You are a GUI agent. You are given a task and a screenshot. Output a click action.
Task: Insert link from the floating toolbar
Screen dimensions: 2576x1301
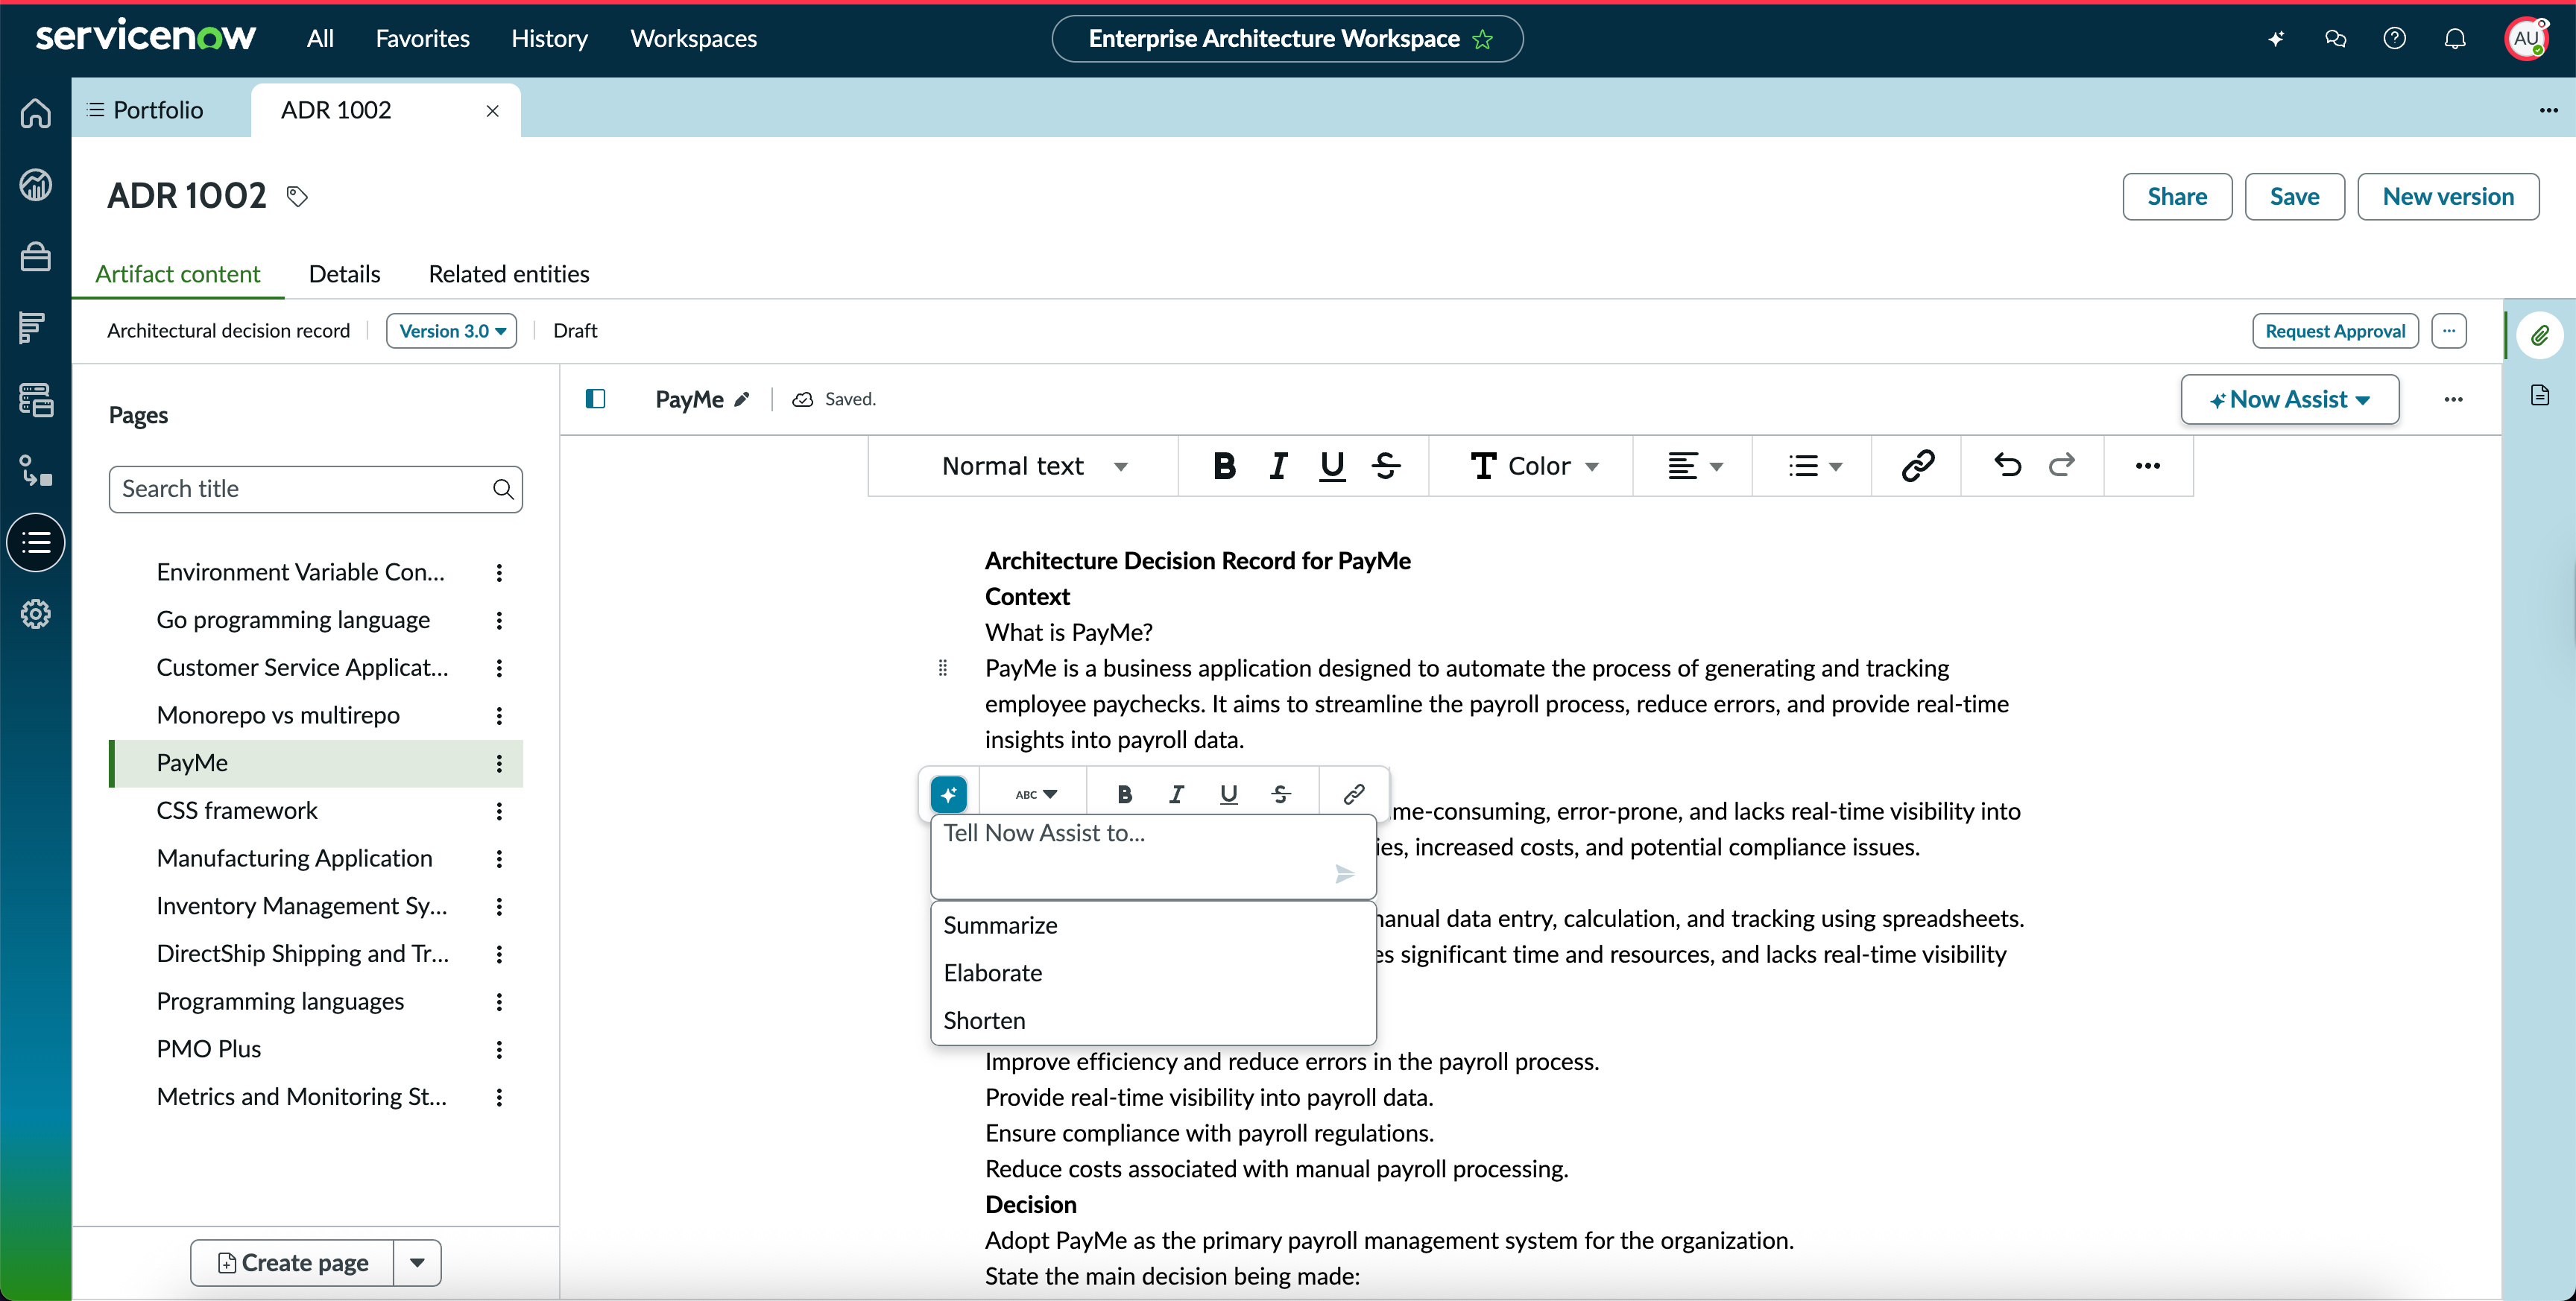(1354, 794)
